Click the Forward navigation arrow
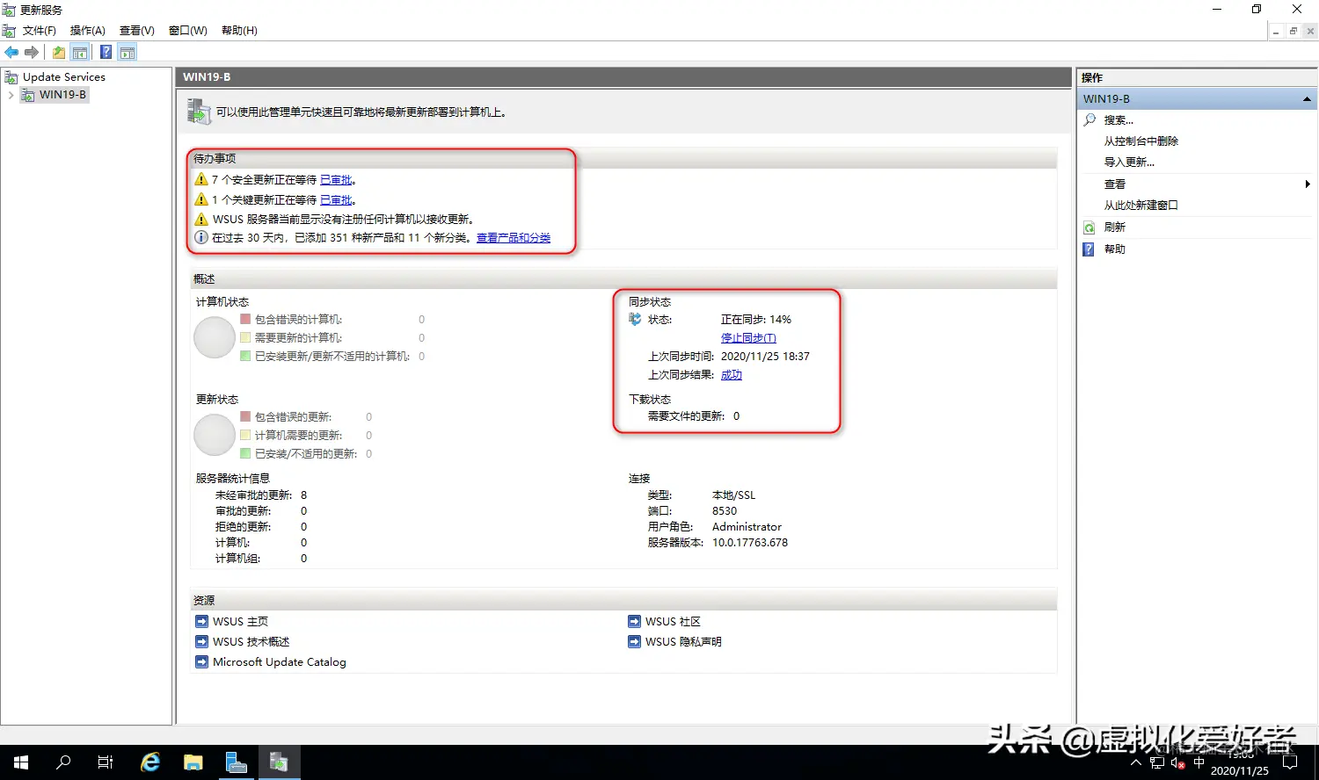 33,51
